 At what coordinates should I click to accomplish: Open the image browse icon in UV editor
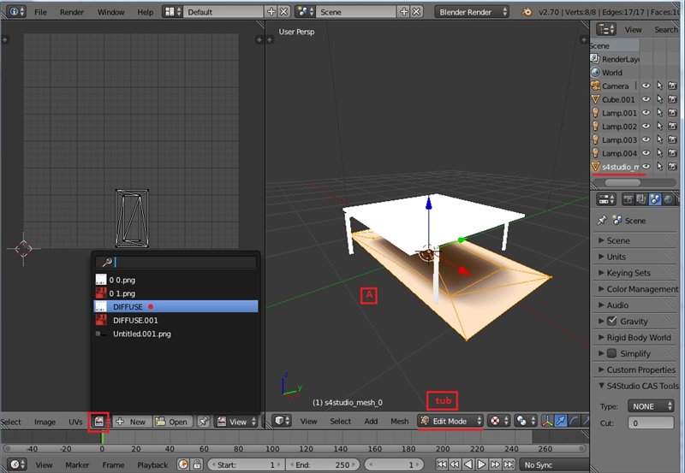click(99, 422)
